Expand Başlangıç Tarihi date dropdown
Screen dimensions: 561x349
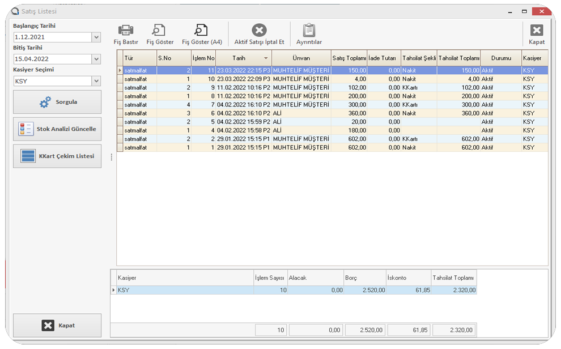[96, 37]
